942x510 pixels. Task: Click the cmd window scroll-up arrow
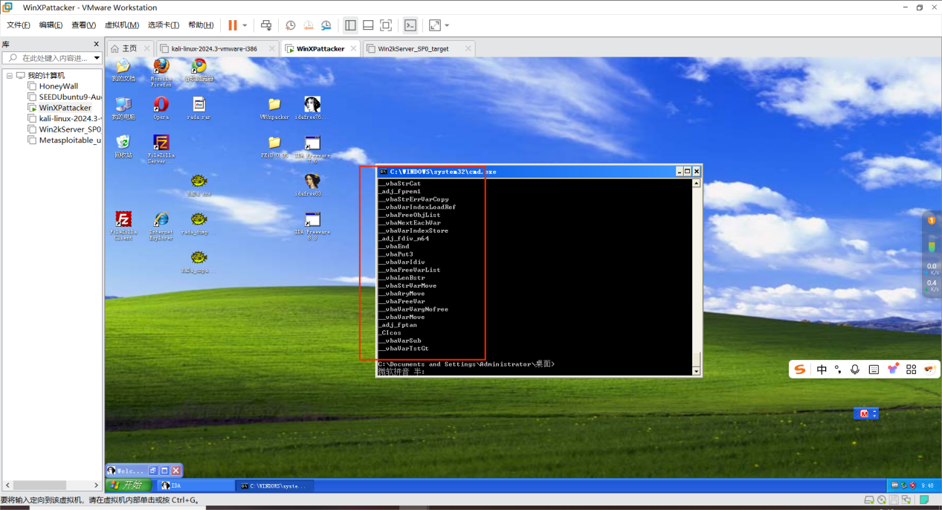[x=697, y=183]
